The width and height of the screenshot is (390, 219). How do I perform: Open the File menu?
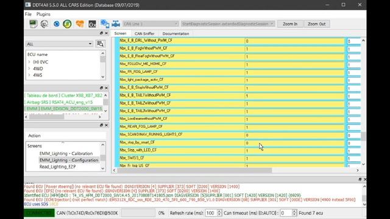pos(28,14)
